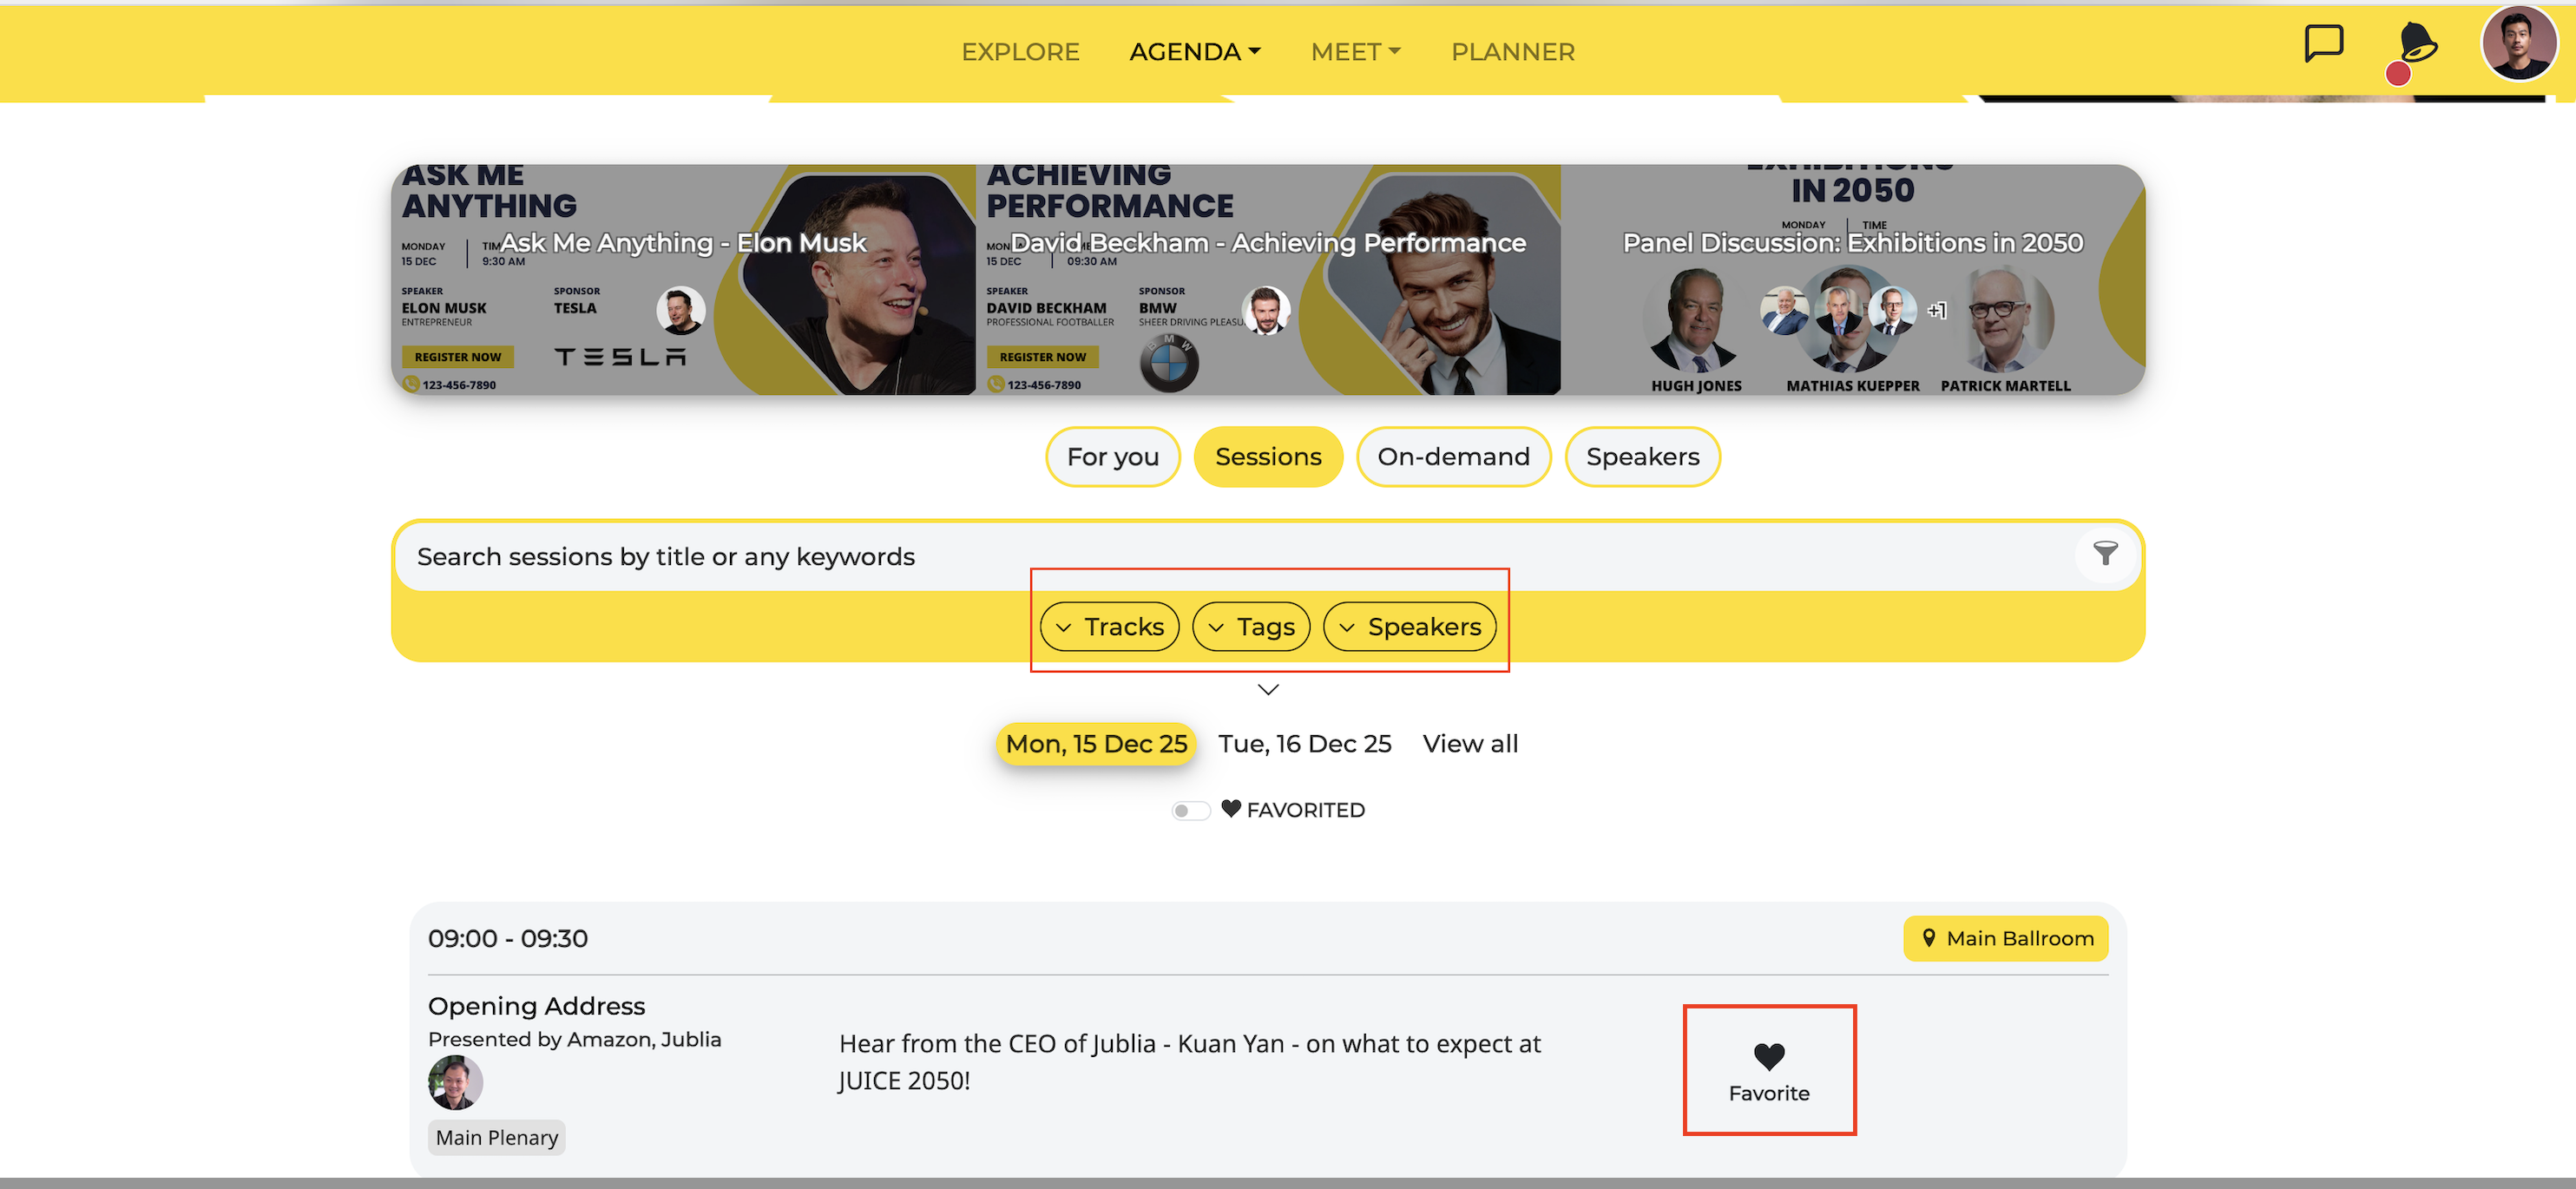Click the +1 speakers indicator on the panel banner
The width and height of the screenshot is (2576, 1189).
[x=1937, y=311]
